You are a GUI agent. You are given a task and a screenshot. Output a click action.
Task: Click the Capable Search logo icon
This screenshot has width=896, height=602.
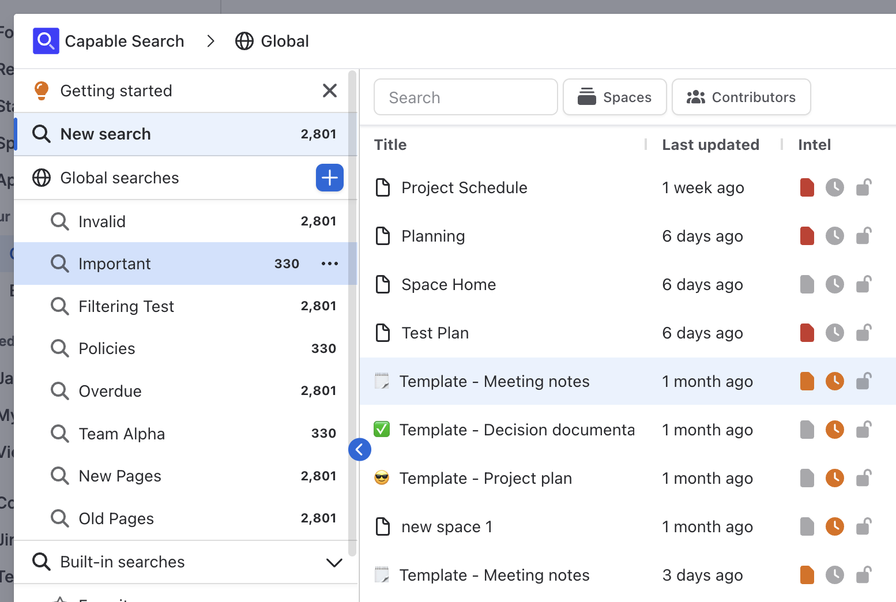46,41
